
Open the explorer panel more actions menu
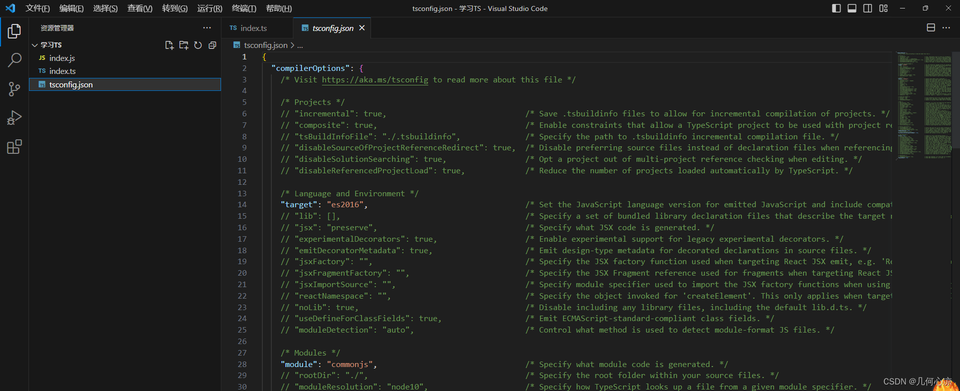(x=207, y=28)
